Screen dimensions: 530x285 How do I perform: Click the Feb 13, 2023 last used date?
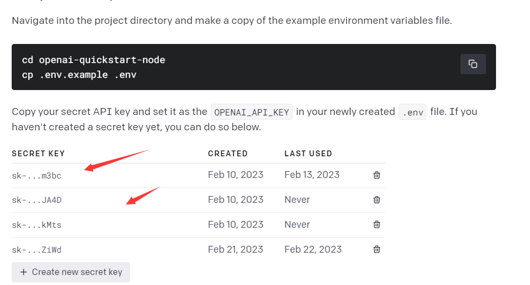(x=312, y=175)
